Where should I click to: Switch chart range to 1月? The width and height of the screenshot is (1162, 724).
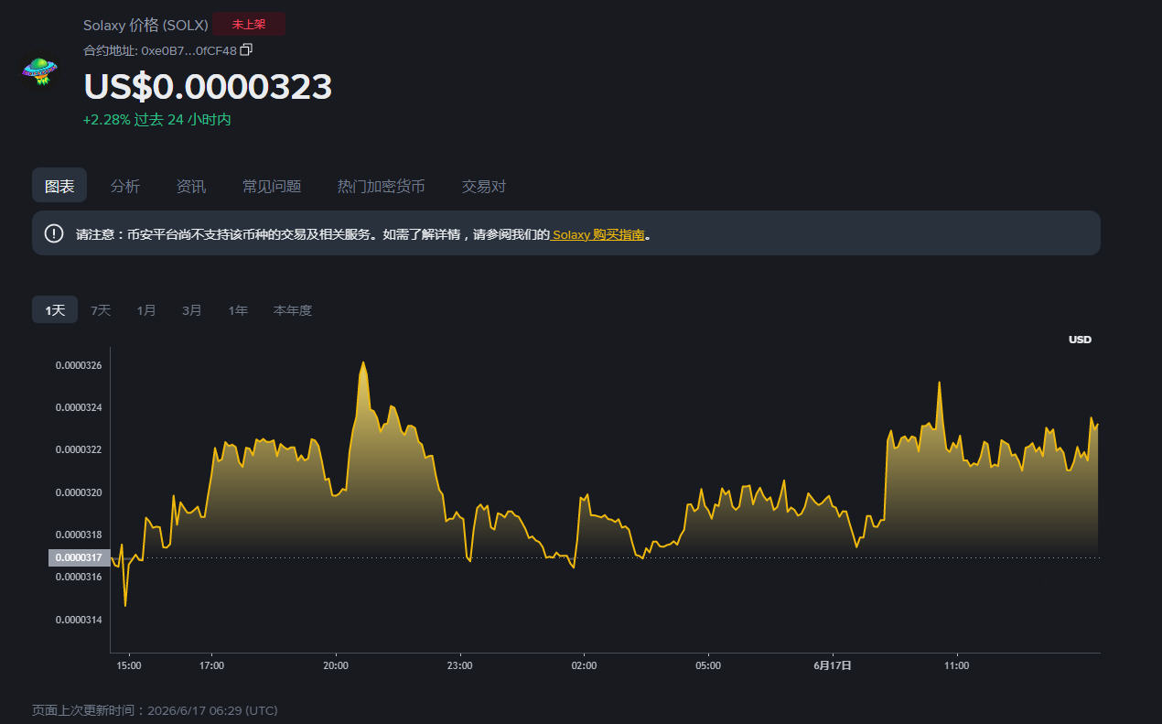[x=146, y=310]
